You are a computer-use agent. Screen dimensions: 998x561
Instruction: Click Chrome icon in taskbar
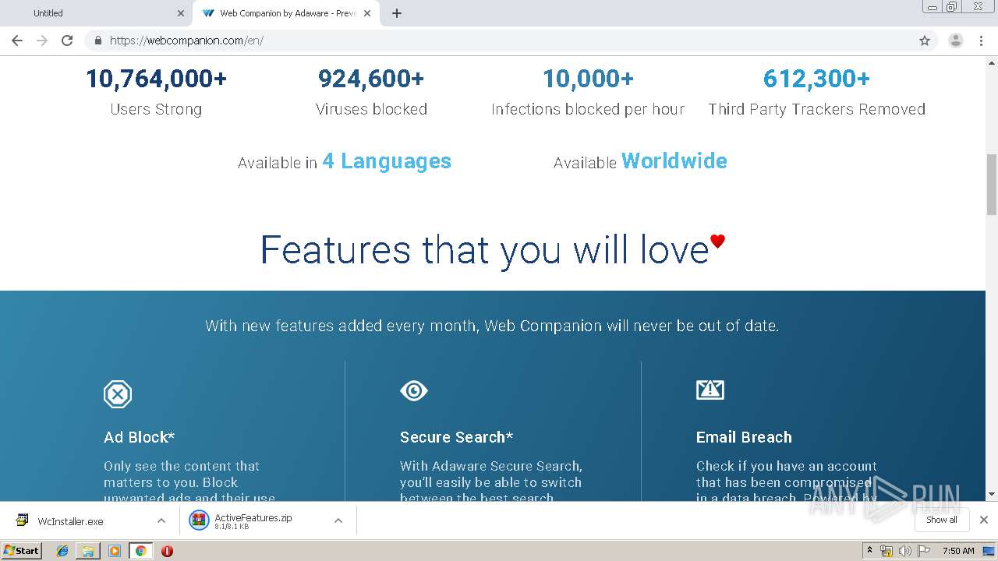tap(140, 551)
